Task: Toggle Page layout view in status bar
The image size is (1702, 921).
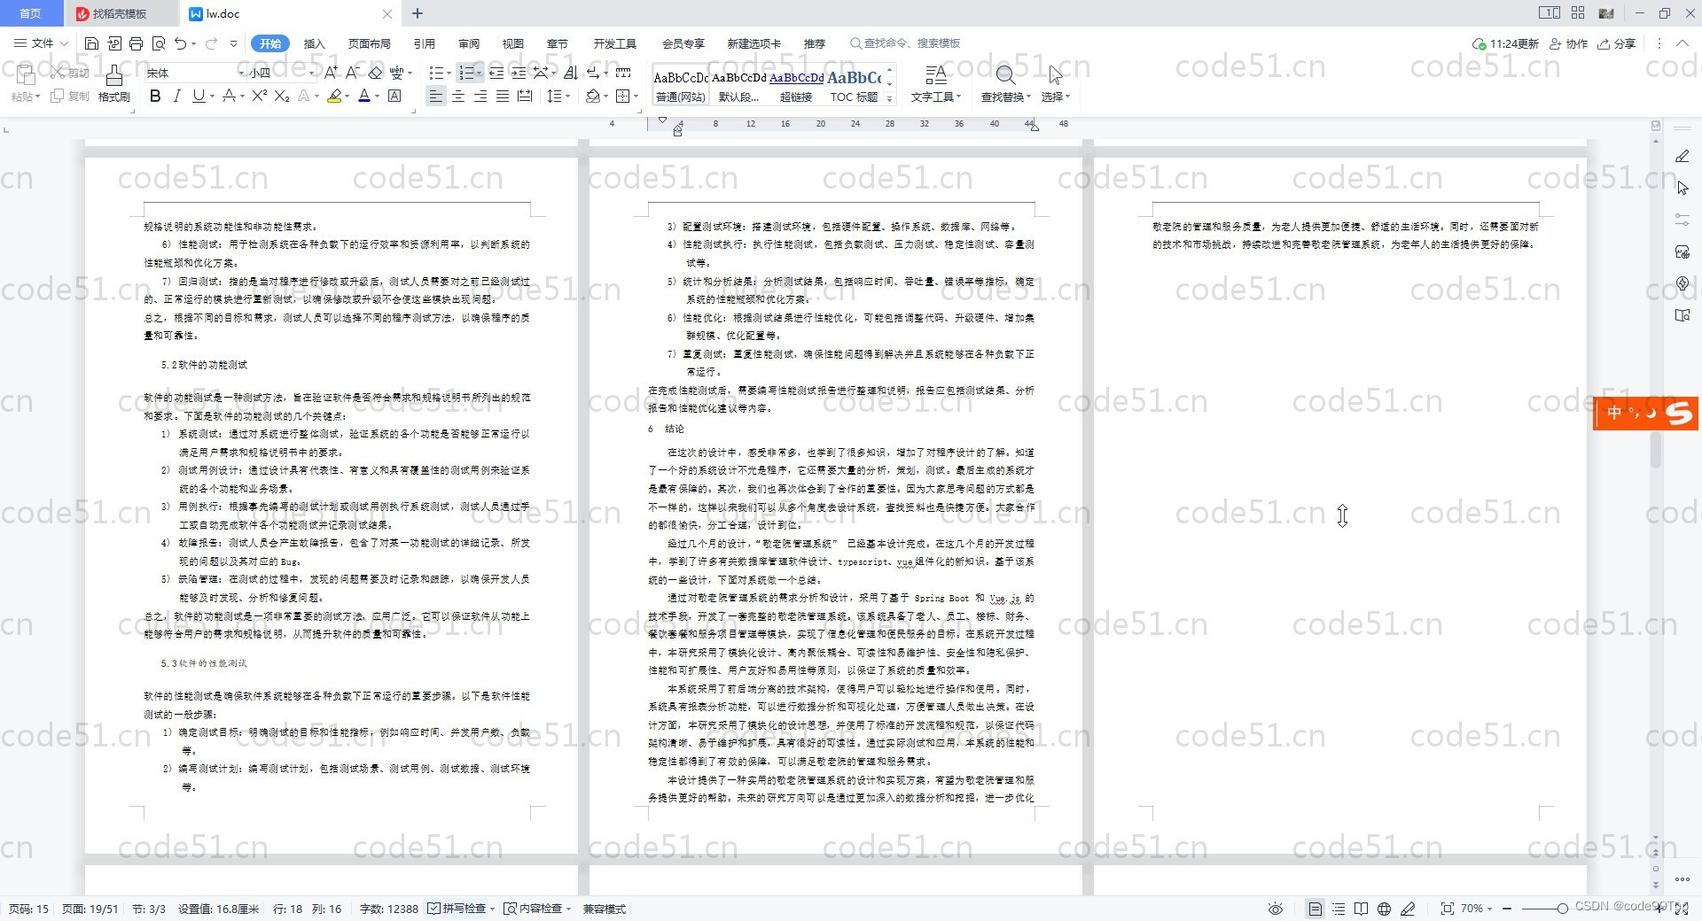Action: click(x=1316, y=909)
